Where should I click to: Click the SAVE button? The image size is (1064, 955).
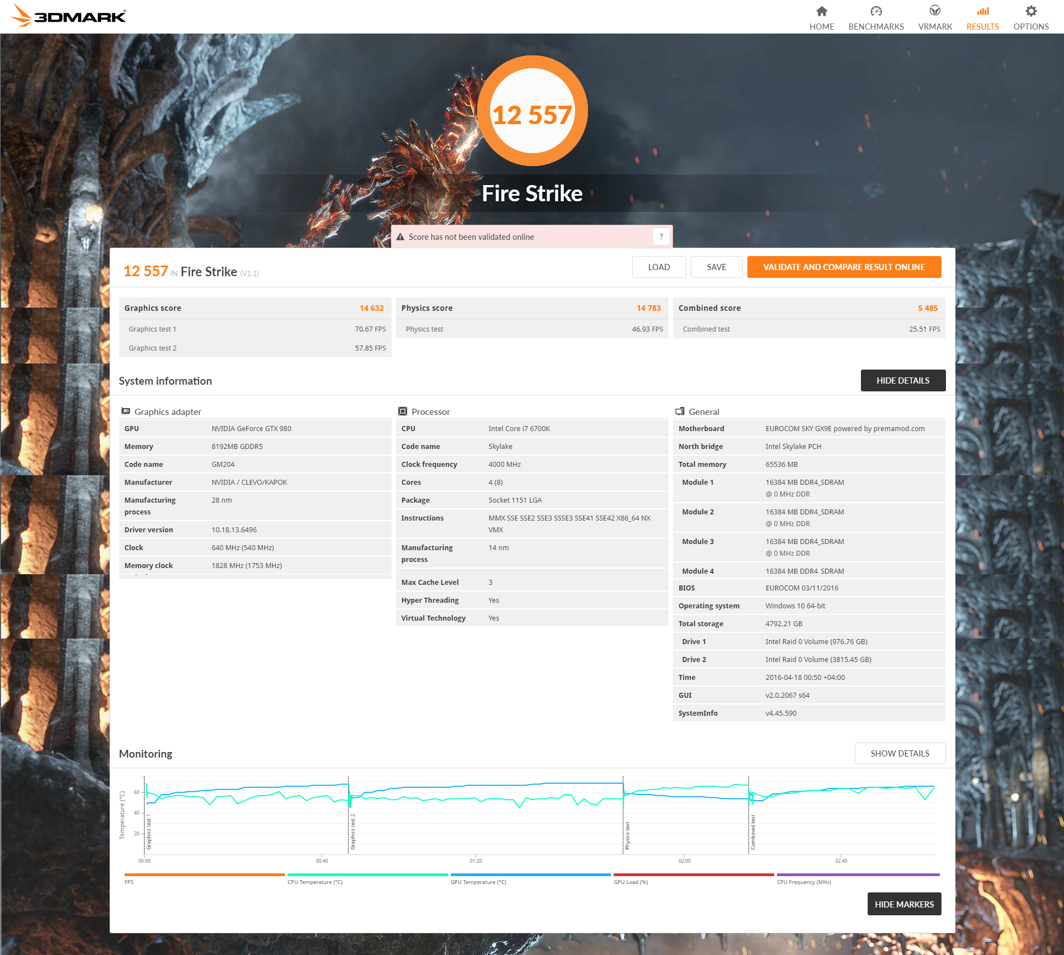tap(716, 267)
